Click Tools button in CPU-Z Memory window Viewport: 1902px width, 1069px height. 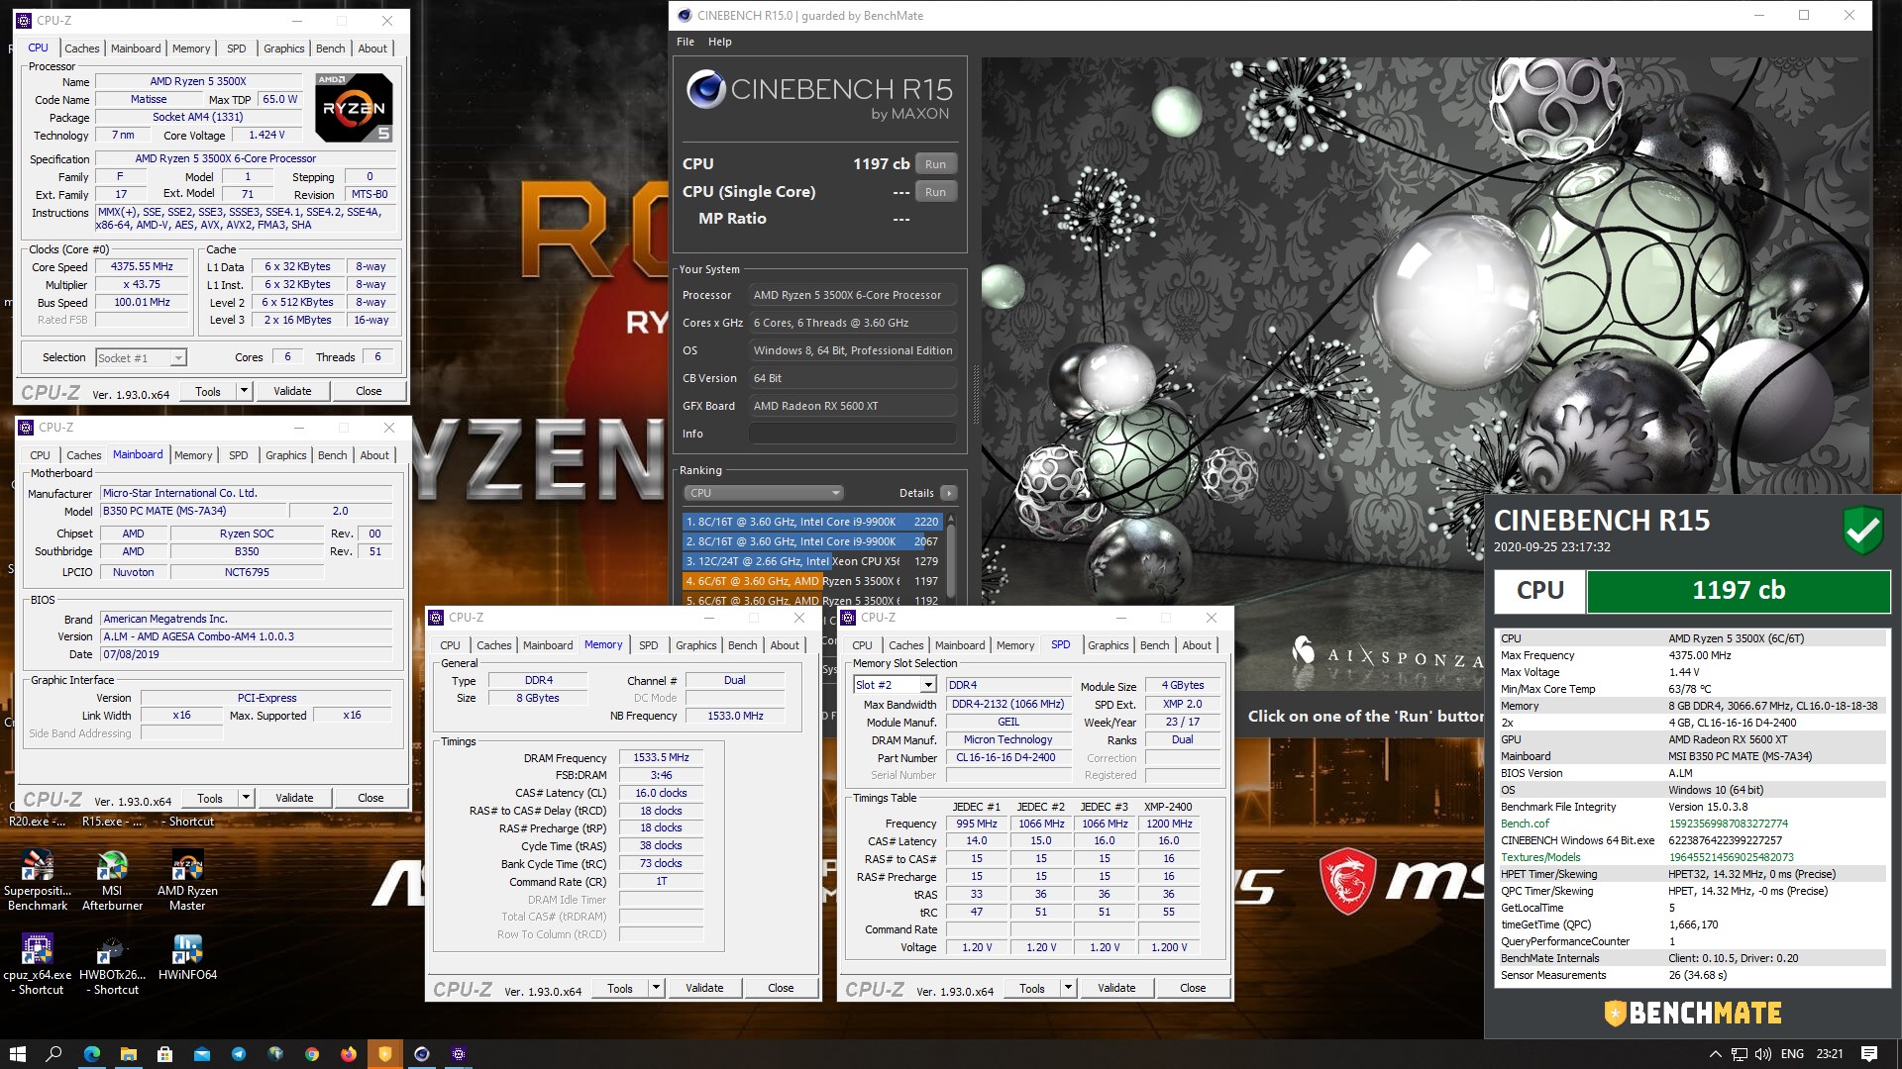coord(620,988)
